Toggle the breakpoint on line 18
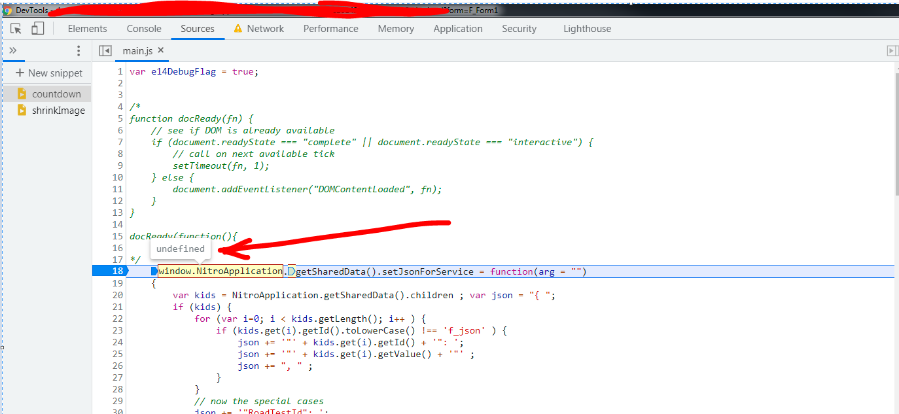 pos(117,271)
